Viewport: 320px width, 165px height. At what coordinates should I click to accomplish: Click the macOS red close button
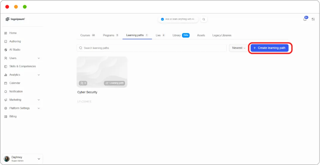coord(7,7)
